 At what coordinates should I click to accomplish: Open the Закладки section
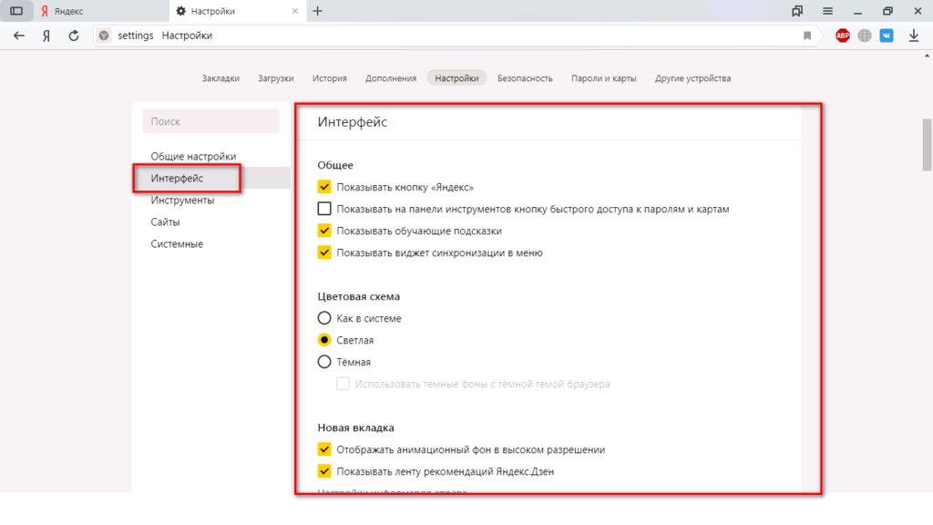pos(220,78)
